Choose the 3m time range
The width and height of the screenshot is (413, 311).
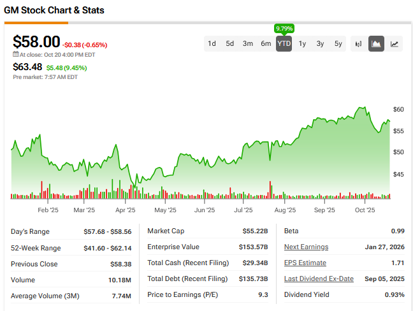coord(248,44)
